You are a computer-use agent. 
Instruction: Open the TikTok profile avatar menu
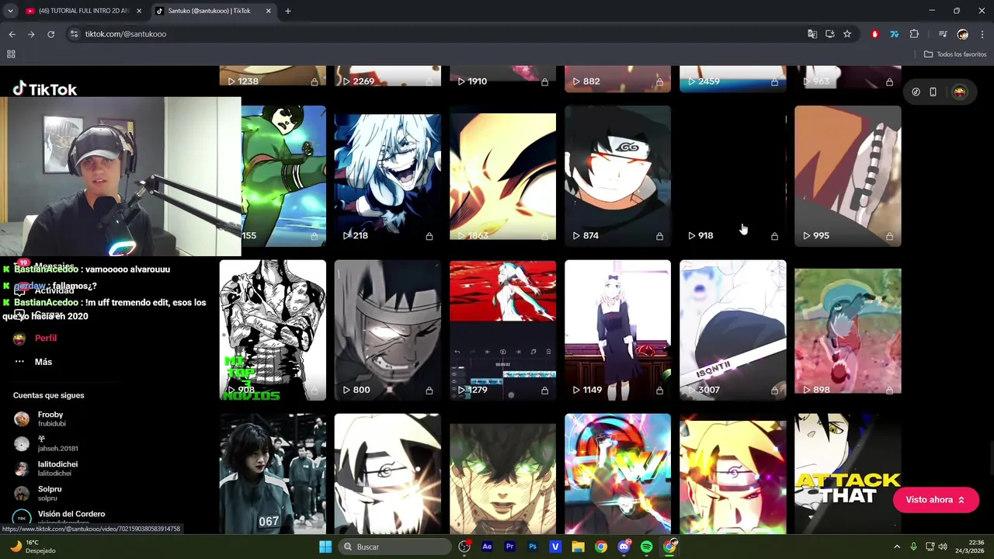960,92
